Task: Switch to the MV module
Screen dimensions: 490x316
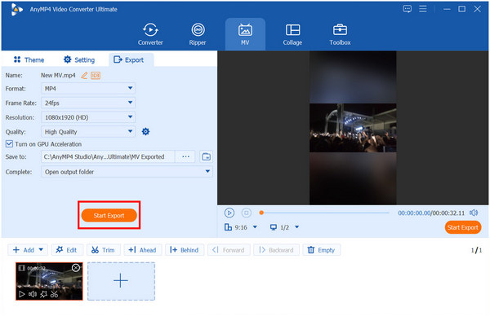Action: click(245, 34)
